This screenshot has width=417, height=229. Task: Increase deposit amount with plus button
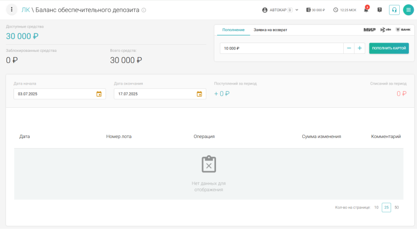tap(359, 48)
